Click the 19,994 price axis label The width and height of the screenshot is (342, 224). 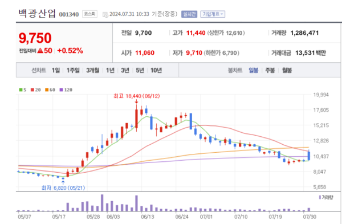tap(321, 95)
